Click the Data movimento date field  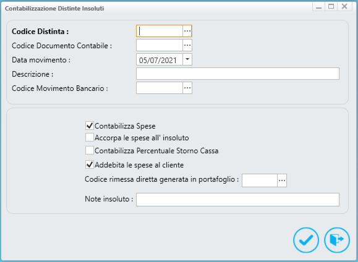click(160, 59)
